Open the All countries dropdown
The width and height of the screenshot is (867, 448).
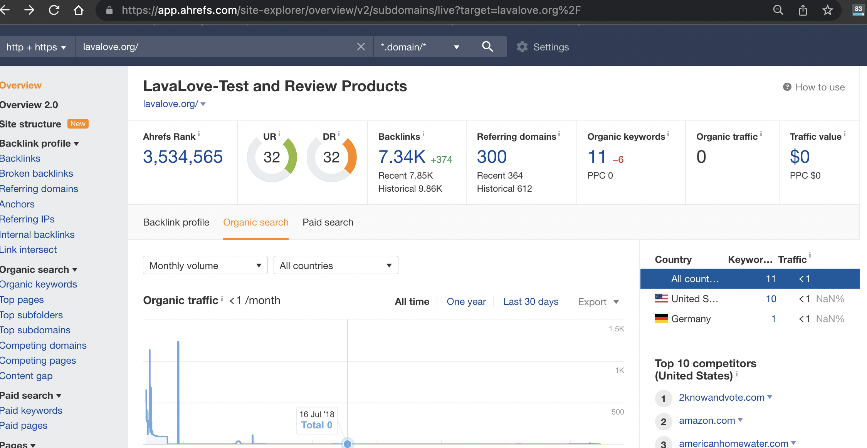pos(336,265)
